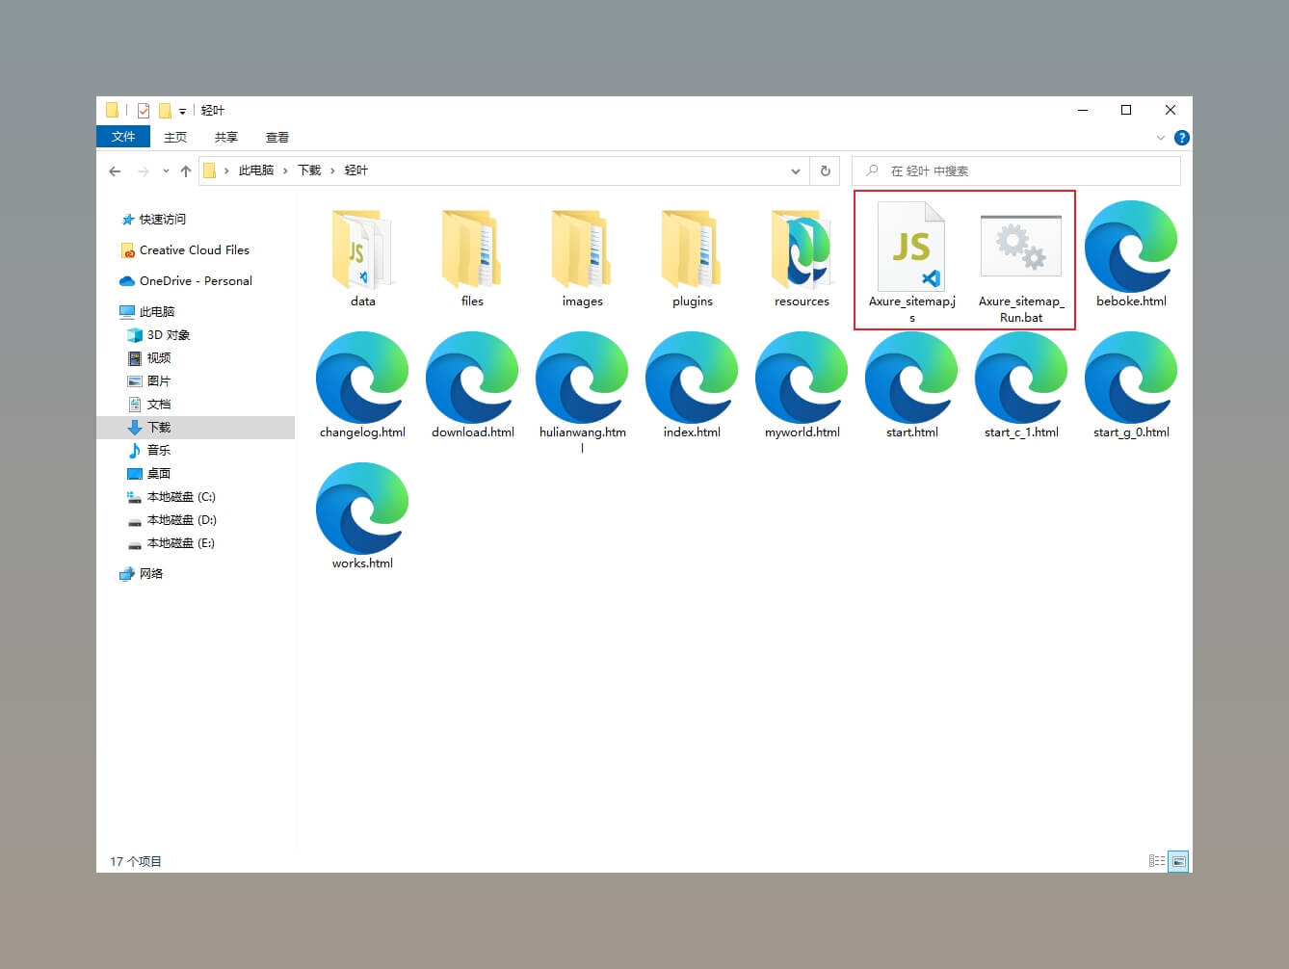
Task: Select the start_c_1.html file icon
Action: [x=1021, y=378]
